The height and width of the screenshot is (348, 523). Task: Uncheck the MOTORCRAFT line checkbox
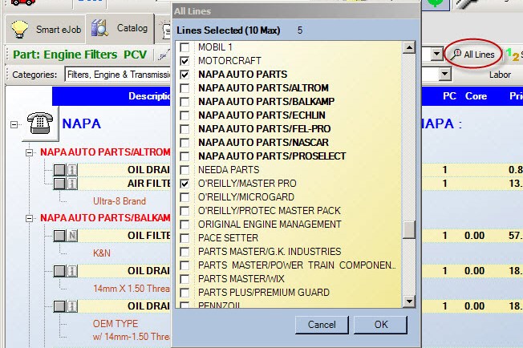(185, 61)
